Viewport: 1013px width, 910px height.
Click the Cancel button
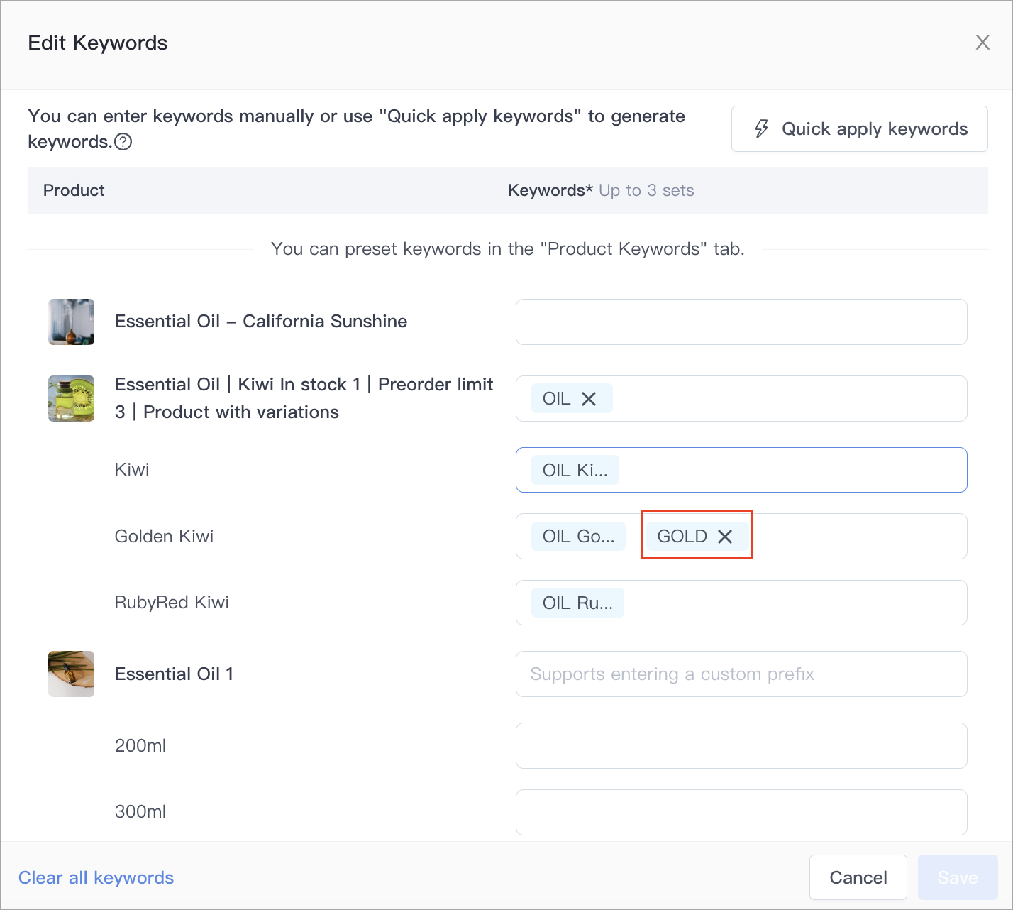pos(858,877)
